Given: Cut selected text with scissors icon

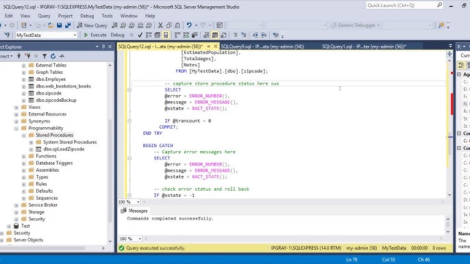Looking at the screenshot, I should coord(160,25).
